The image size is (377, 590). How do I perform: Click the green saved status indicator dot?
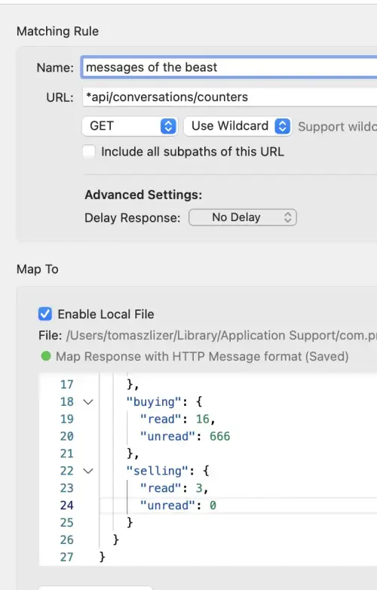[46, 356]
